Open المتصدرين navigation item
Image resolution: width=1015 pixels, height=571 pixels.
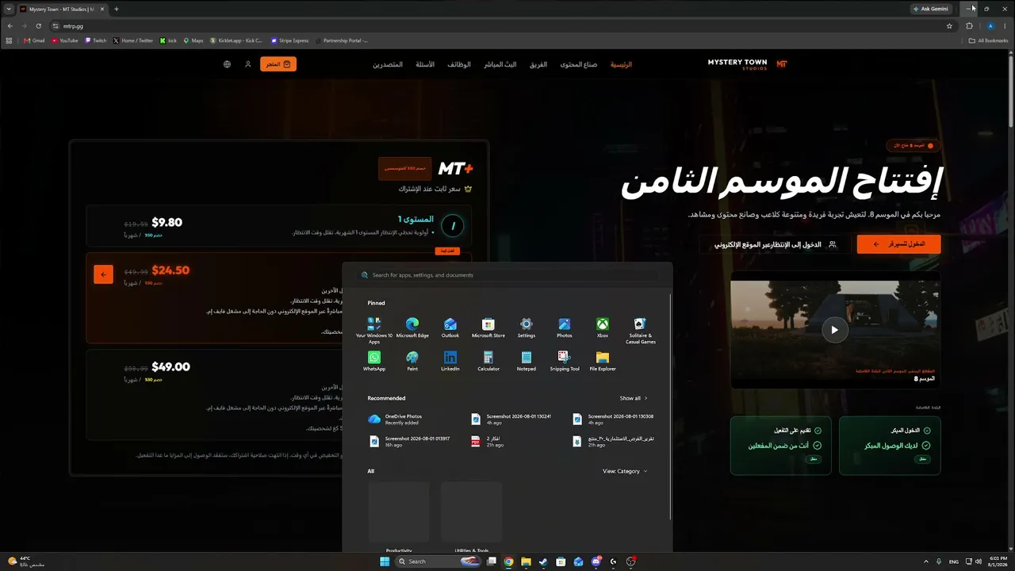click(388, 64)
